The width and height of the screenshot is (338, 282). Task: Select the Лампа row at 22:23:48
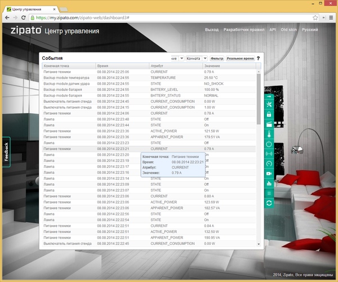149,120
